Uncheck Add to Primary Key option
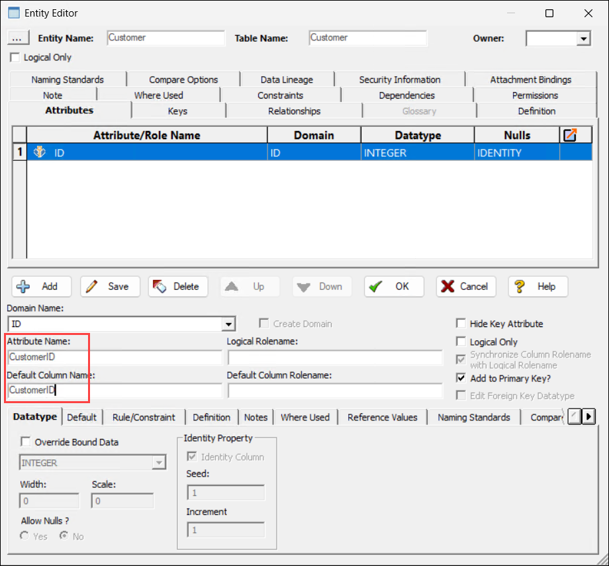 pyautogui.click(x=461, y=379)
